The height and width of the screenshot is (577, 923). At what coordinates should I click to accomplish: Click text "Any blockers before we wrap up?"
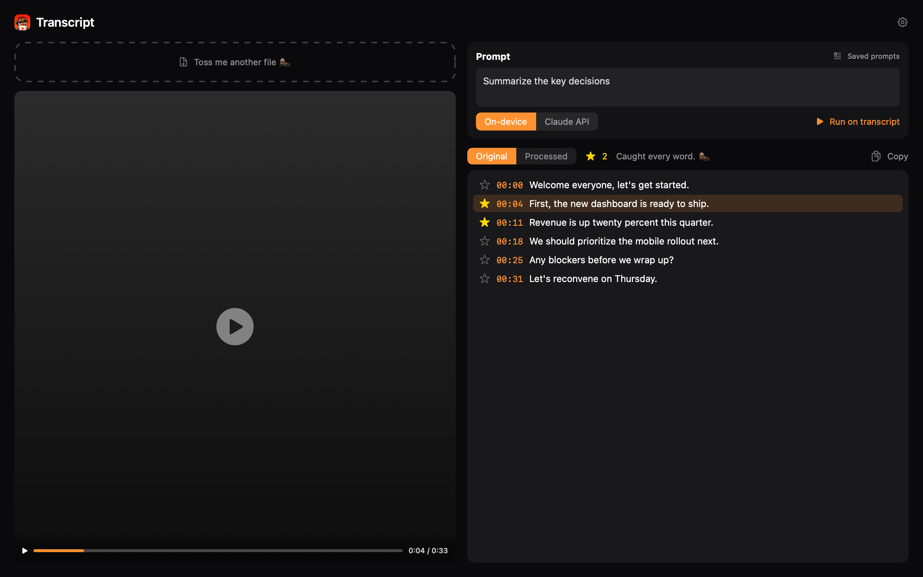[x=601, y=260]
